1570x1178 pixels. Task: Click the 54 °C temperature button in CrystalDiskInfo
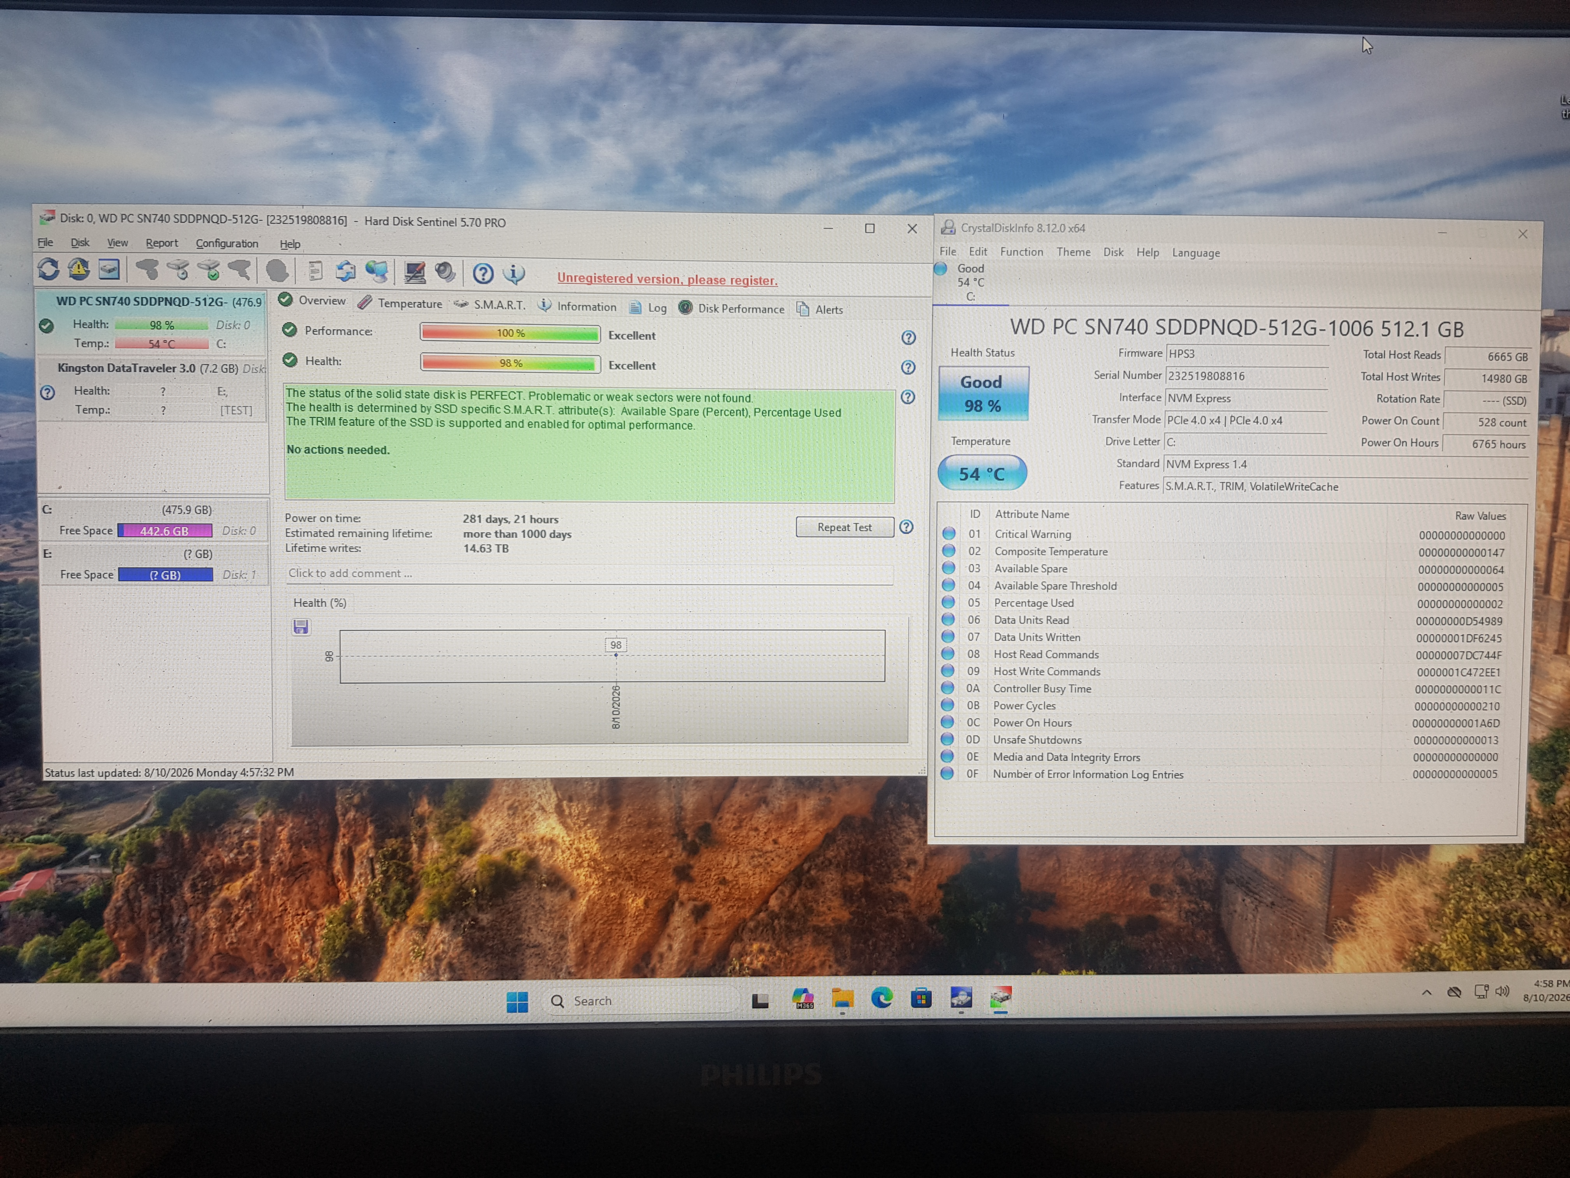pyautogui.click(x=982, y=473)
